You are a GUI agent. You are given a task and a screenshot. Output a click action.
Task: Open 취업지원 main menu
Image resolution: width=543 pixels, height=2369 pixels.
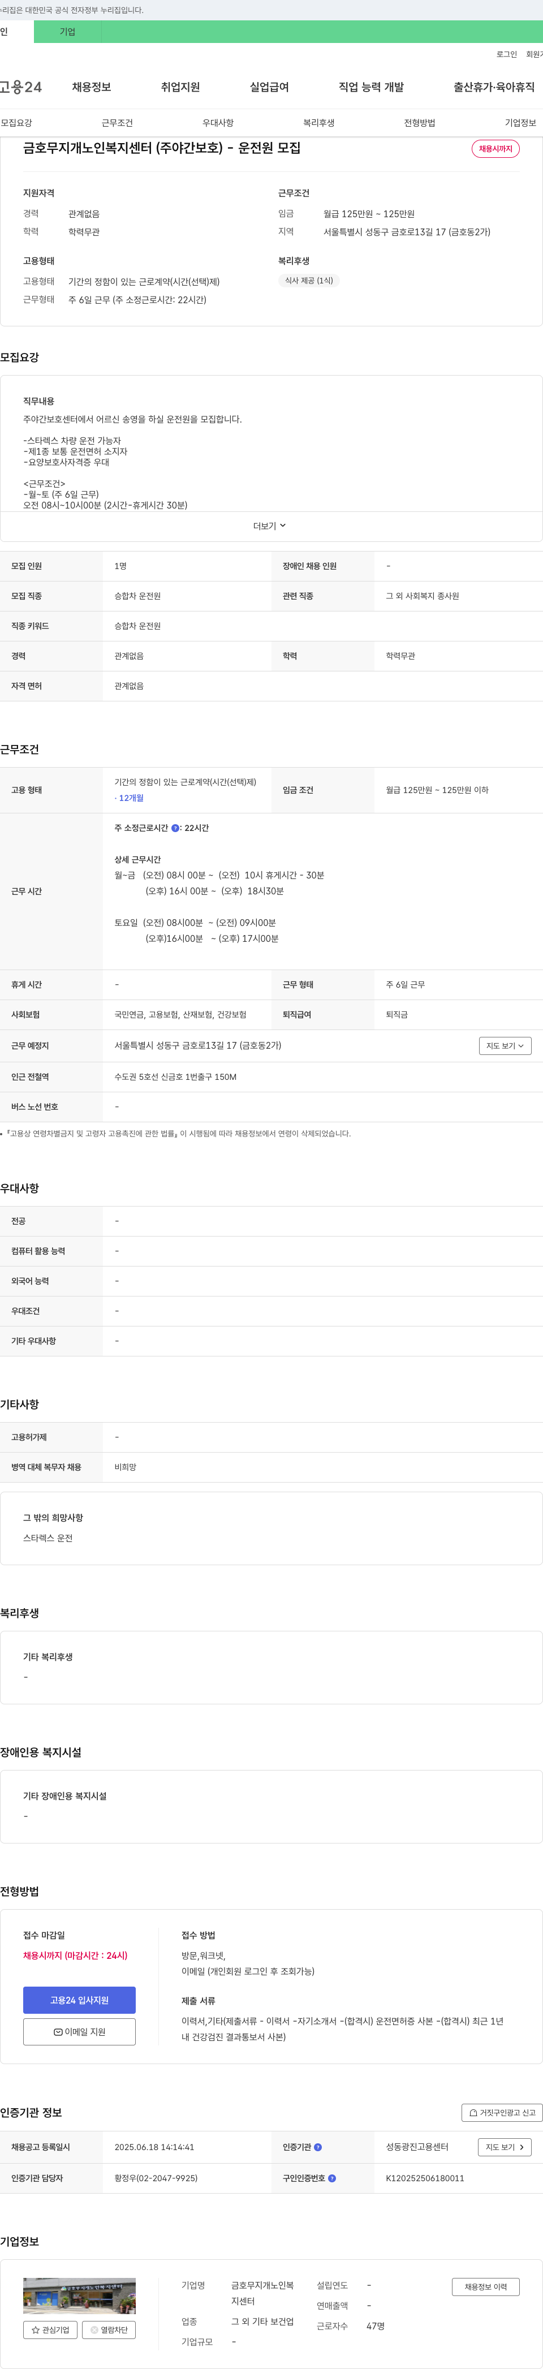(x=180, y=87)
